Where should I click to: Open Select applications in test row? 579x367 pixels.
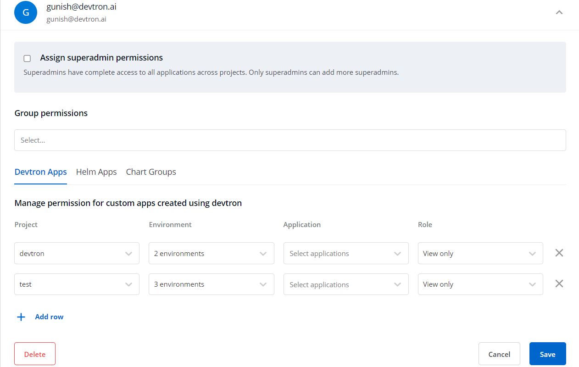(x=345, y=284)
